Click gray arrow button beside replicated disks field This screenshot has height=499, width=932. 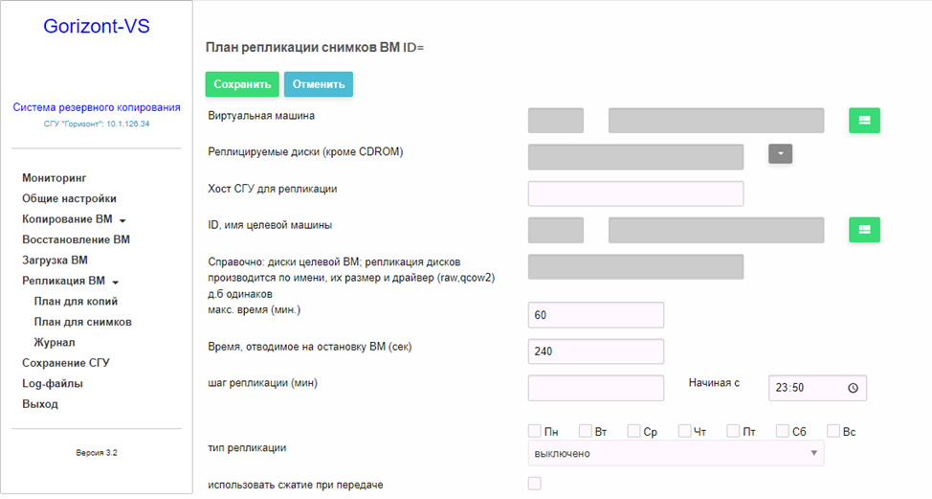point(781,153)
